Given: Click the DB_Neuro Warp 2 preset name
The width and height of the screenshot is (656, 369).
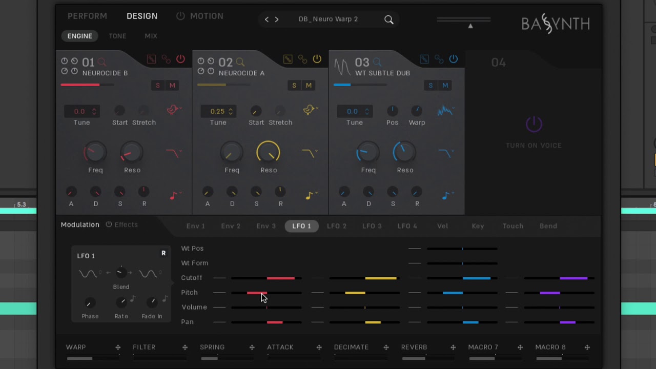Looking at the screenshot, I should pos(329,19).
